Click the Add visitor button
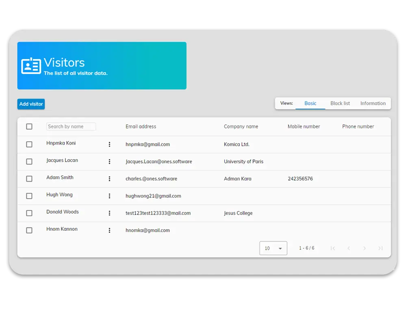This screenshot has width=416, height=312. (31, 104)
